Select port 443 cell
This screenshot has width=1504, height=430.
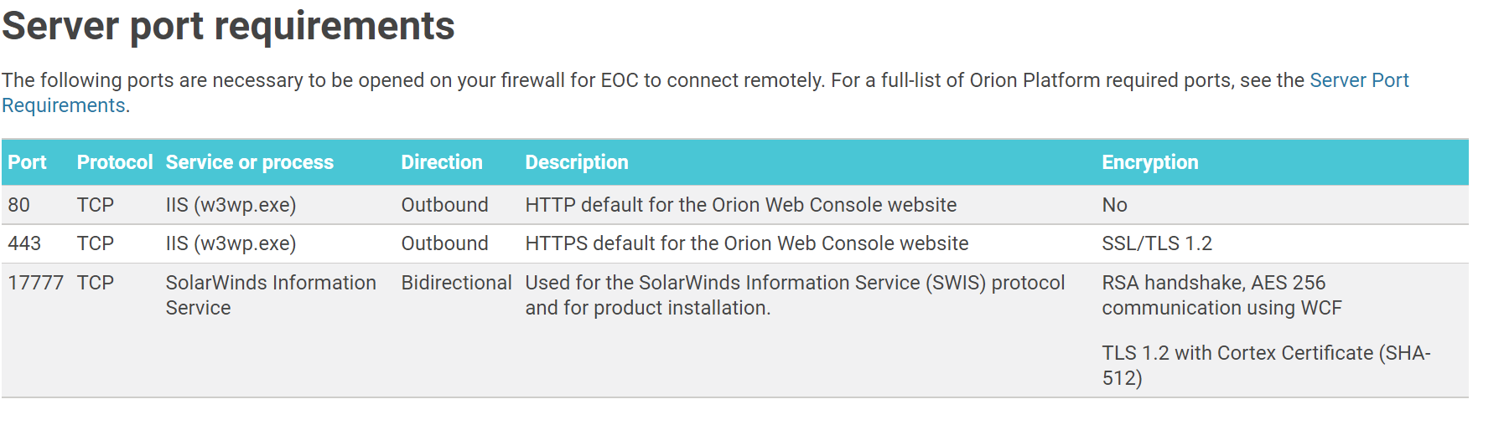[24, 243]
